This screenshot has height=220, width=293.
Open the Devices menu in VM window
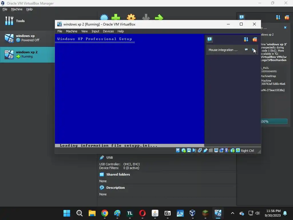(x=108, y=31)
